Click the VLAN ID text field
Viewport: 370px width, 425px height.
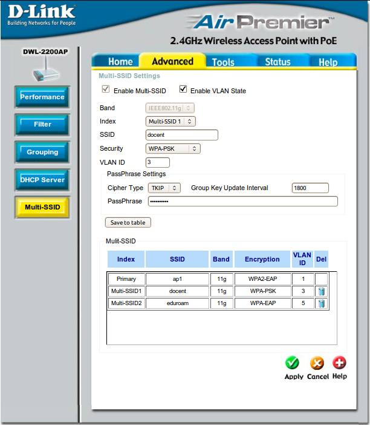[x=158, y=162]
